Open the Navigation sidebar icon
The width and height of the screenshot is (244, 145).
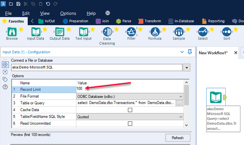(x=5, y=72)
